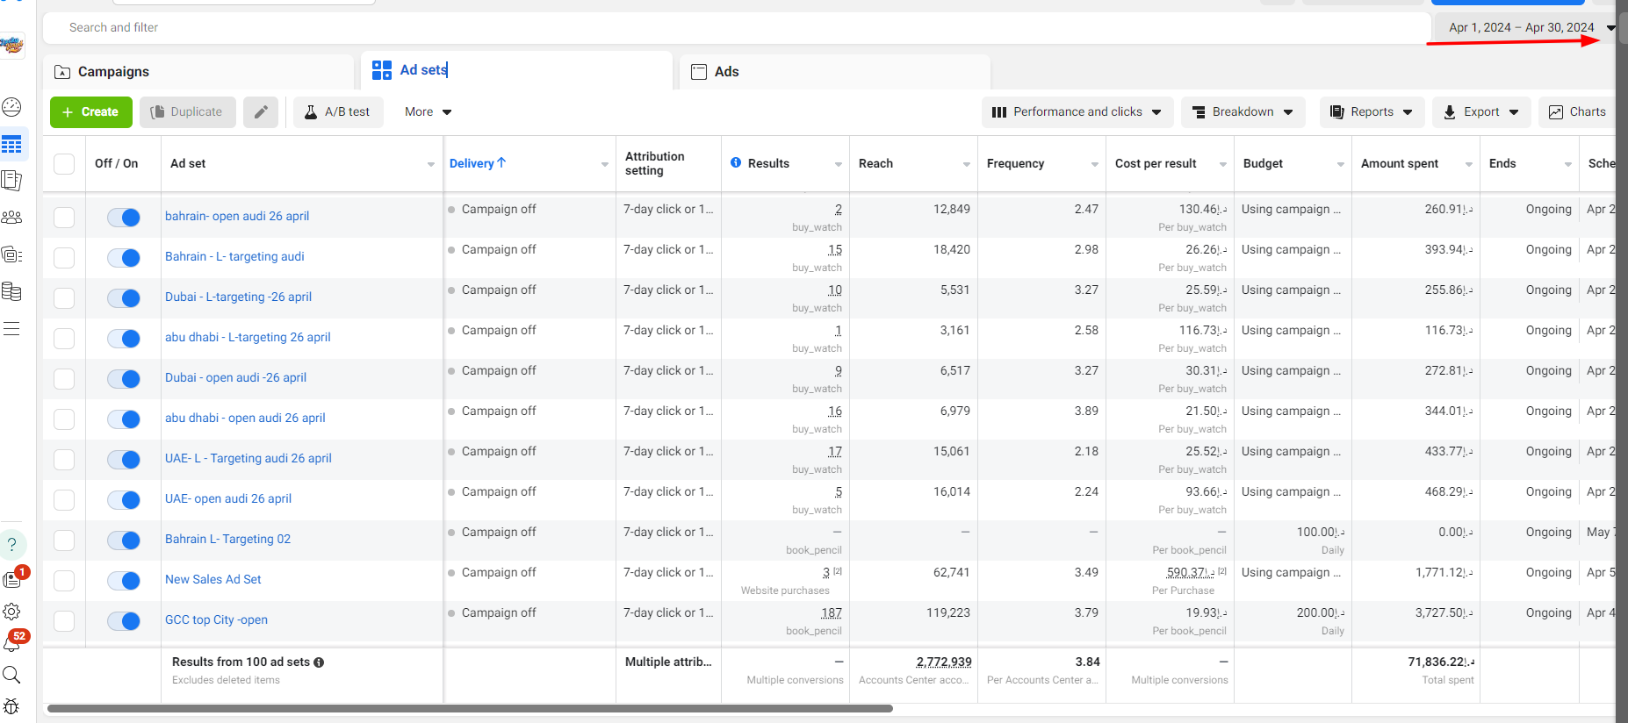Expand the Breakdown dropdown

coord(1243,112)
